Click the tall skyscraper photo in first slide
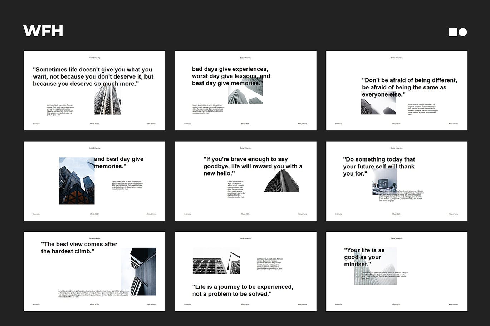Viewport: 490px width, 326px height. pos(108,101)
